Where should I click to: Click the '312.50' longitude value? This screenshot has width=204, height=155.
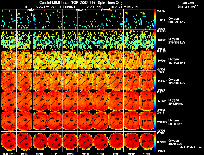pos(116,7)
